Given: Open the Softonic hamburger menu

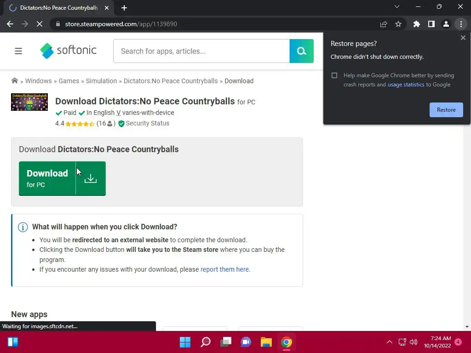Looking at the screenshot, I should (18, 51).
